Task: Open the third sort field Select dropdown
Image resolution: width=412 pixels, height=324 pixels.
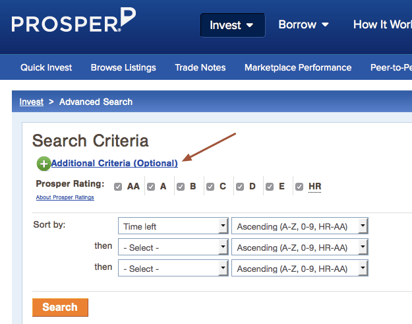Action: tap(173, 268)
